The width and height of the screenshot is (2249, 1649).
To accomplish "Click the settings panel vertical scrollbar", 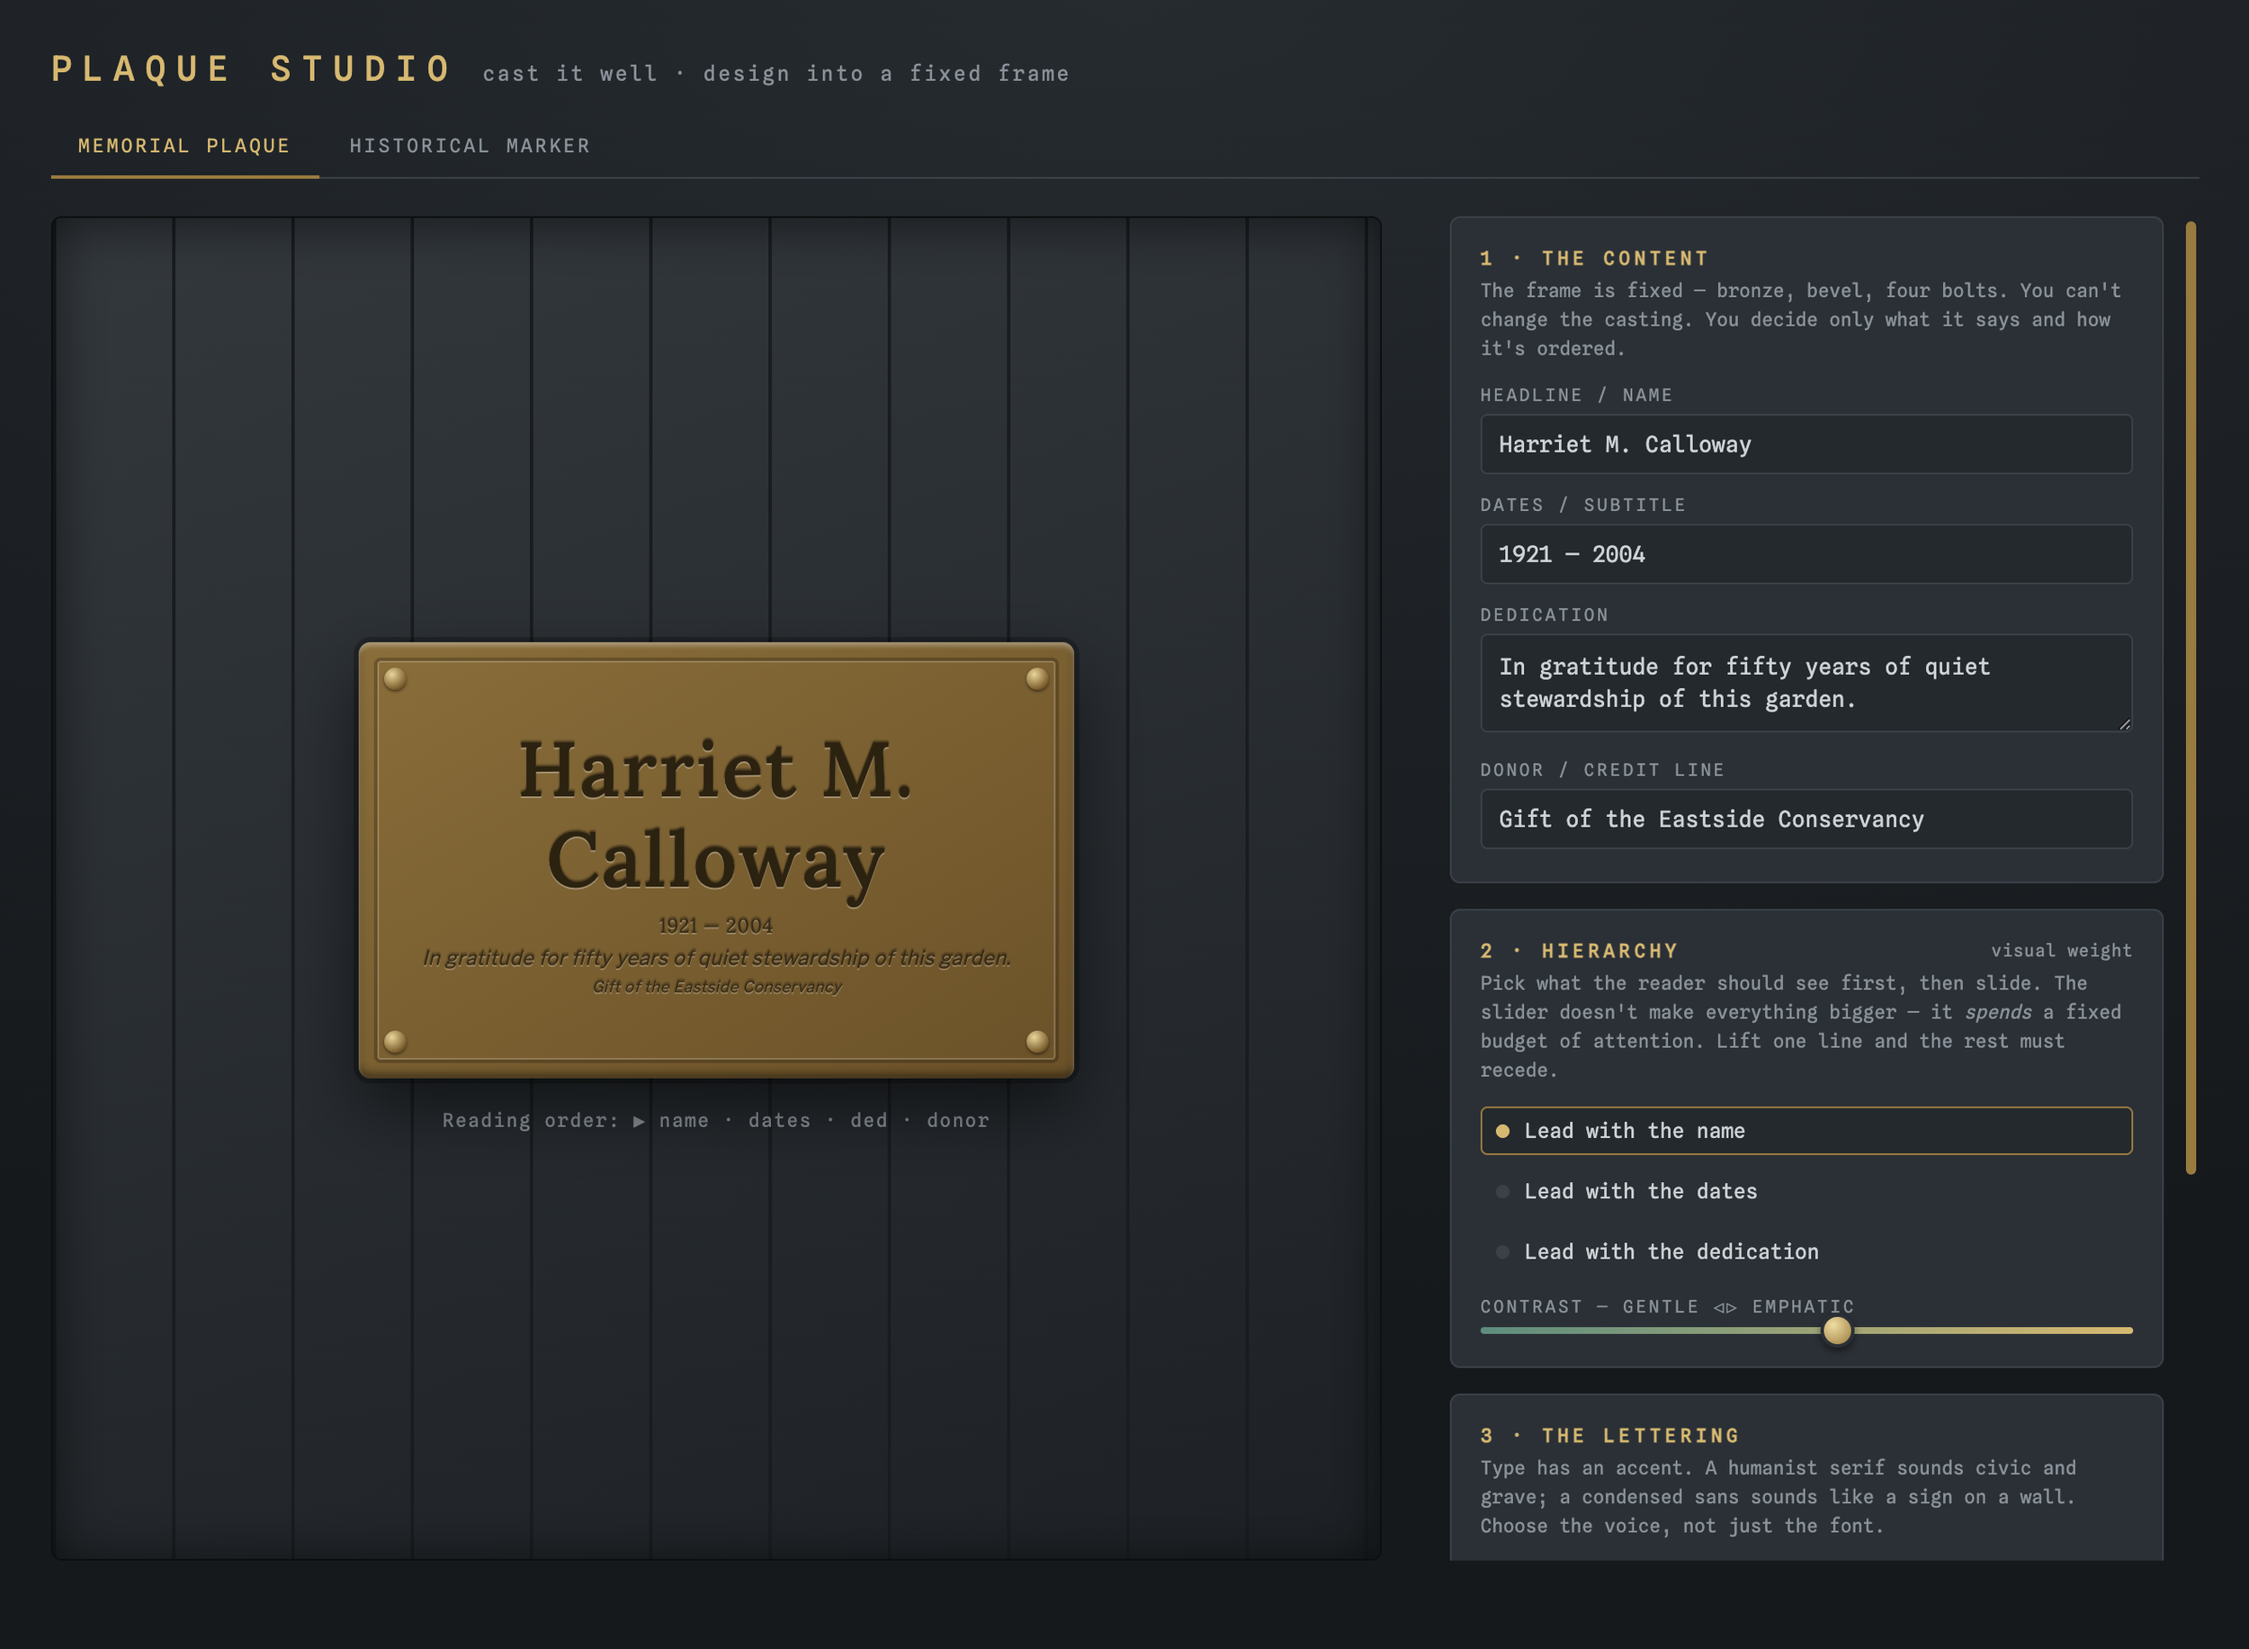I will tap(2191, 698).
